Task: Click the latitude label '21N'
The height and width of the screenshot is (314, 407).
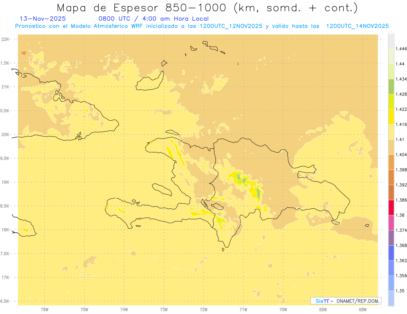Action: coord(5,87)
